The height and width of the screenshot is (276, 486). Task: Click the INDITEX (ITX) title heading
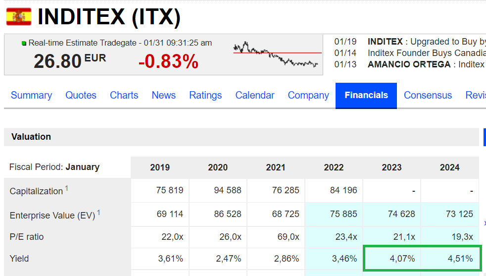[109, 17]
